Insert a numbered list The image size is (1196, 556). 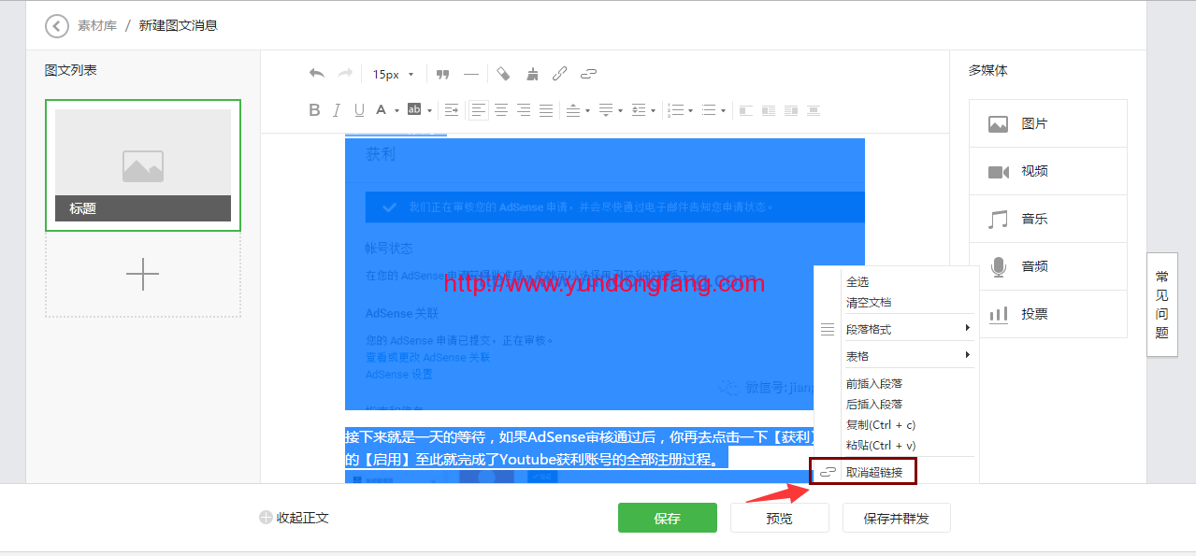point(675,110)
